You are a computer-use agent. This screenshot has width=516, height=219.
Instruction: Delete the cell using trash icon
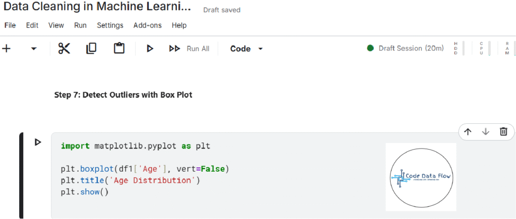[503, 132]
